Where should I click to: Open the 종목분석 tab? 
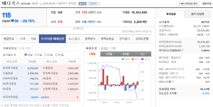point(90,39)
